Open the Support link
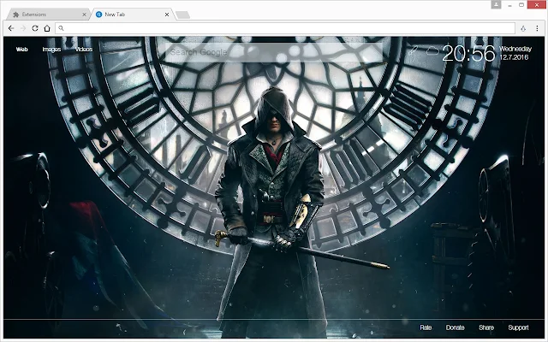Image resolution: width=548 pixels, height=342 pixels. pos(518,327)
